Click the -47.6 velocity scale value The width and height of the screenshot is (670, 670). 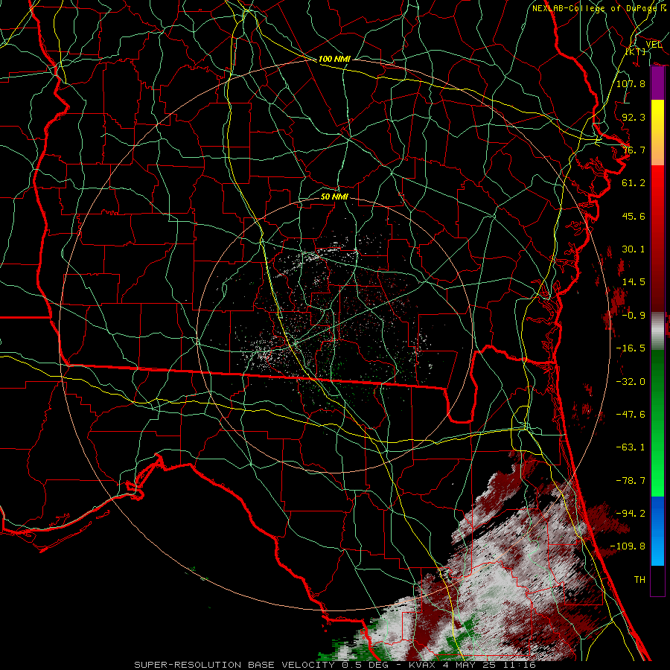pyautogui.click(x=631, y=415)
